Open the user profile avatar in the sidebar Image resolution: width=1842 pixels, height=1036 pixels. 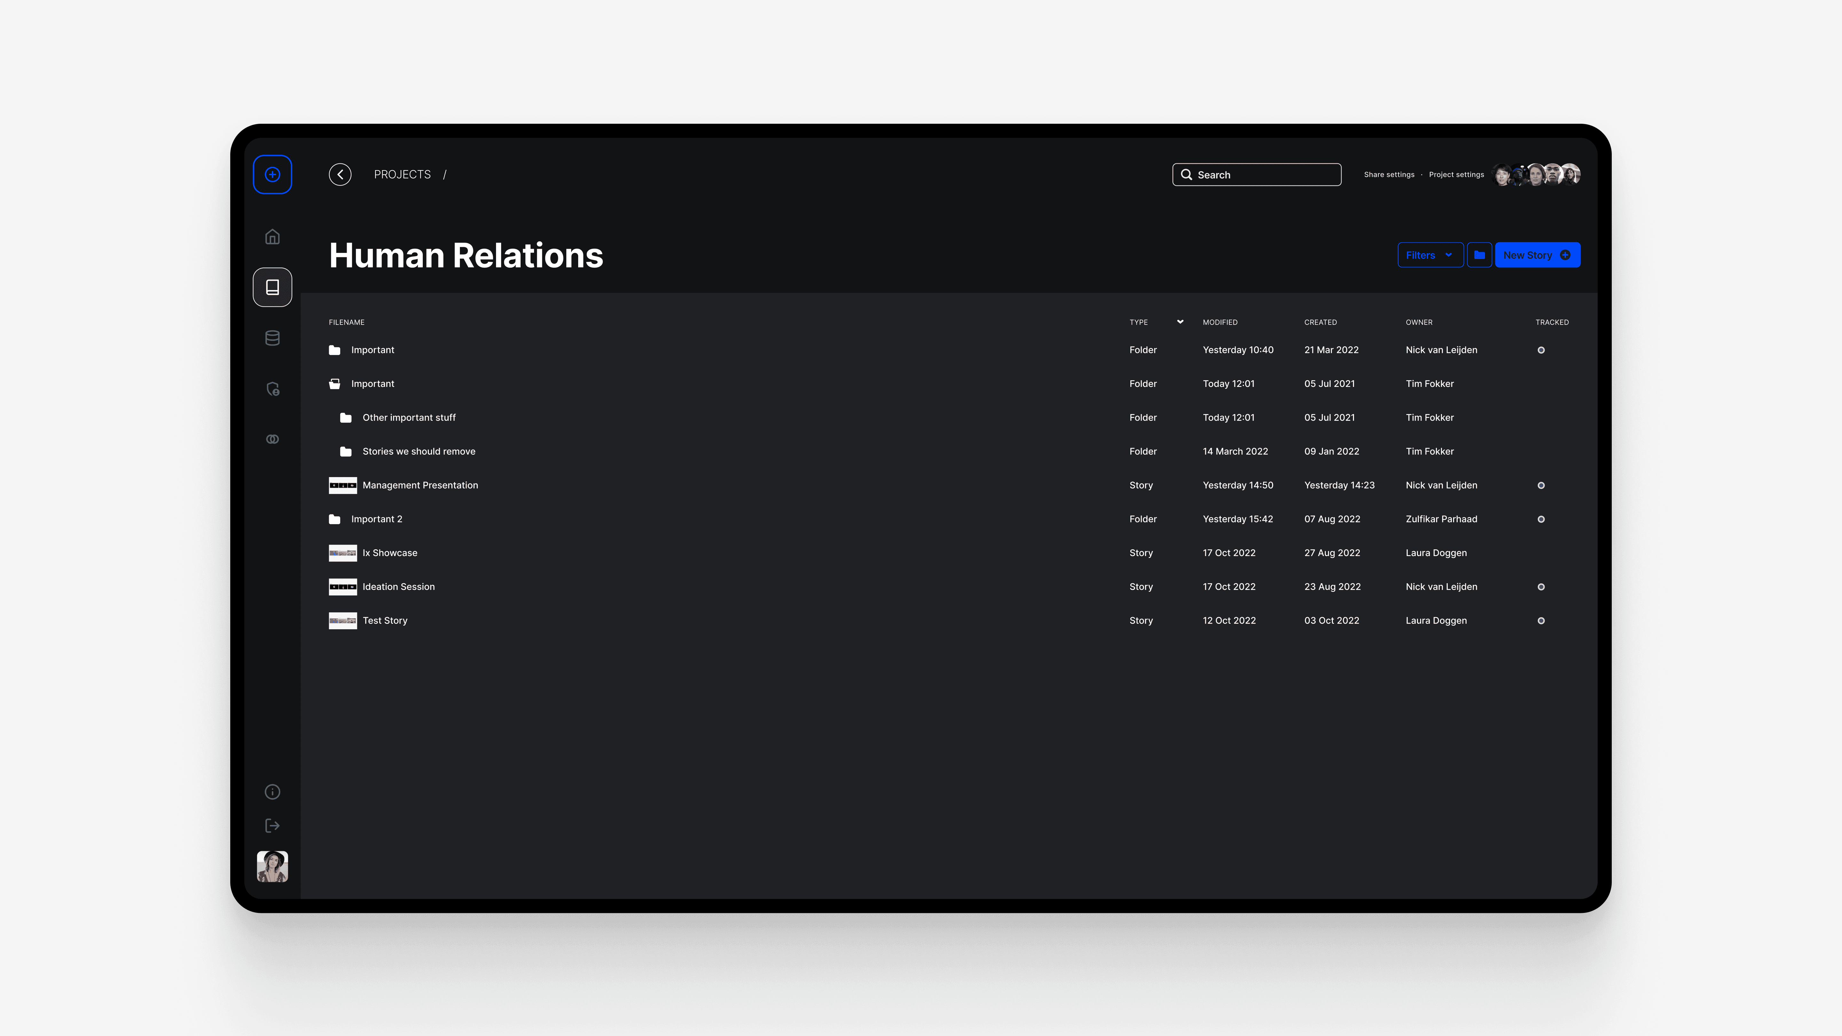272,867
